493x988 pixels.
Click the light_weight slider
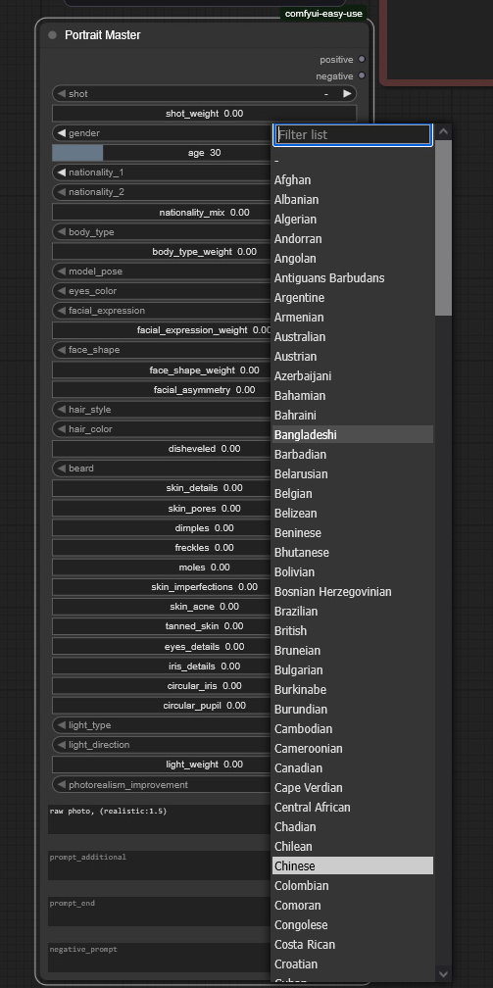162,765
